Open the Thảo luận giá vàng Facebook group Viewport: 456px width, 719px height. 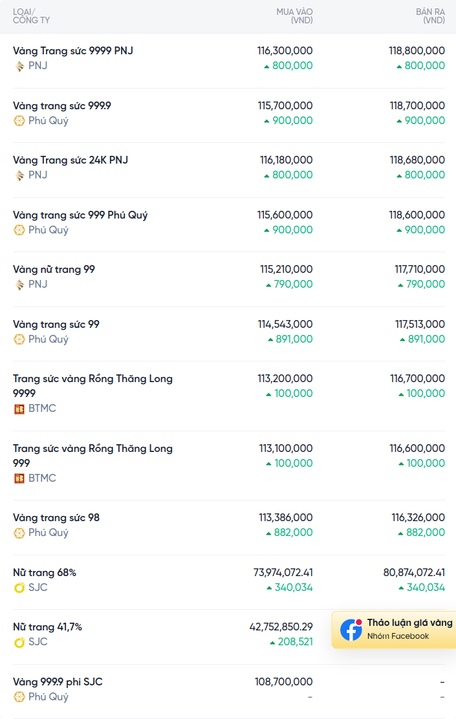[x=409, y=623]
